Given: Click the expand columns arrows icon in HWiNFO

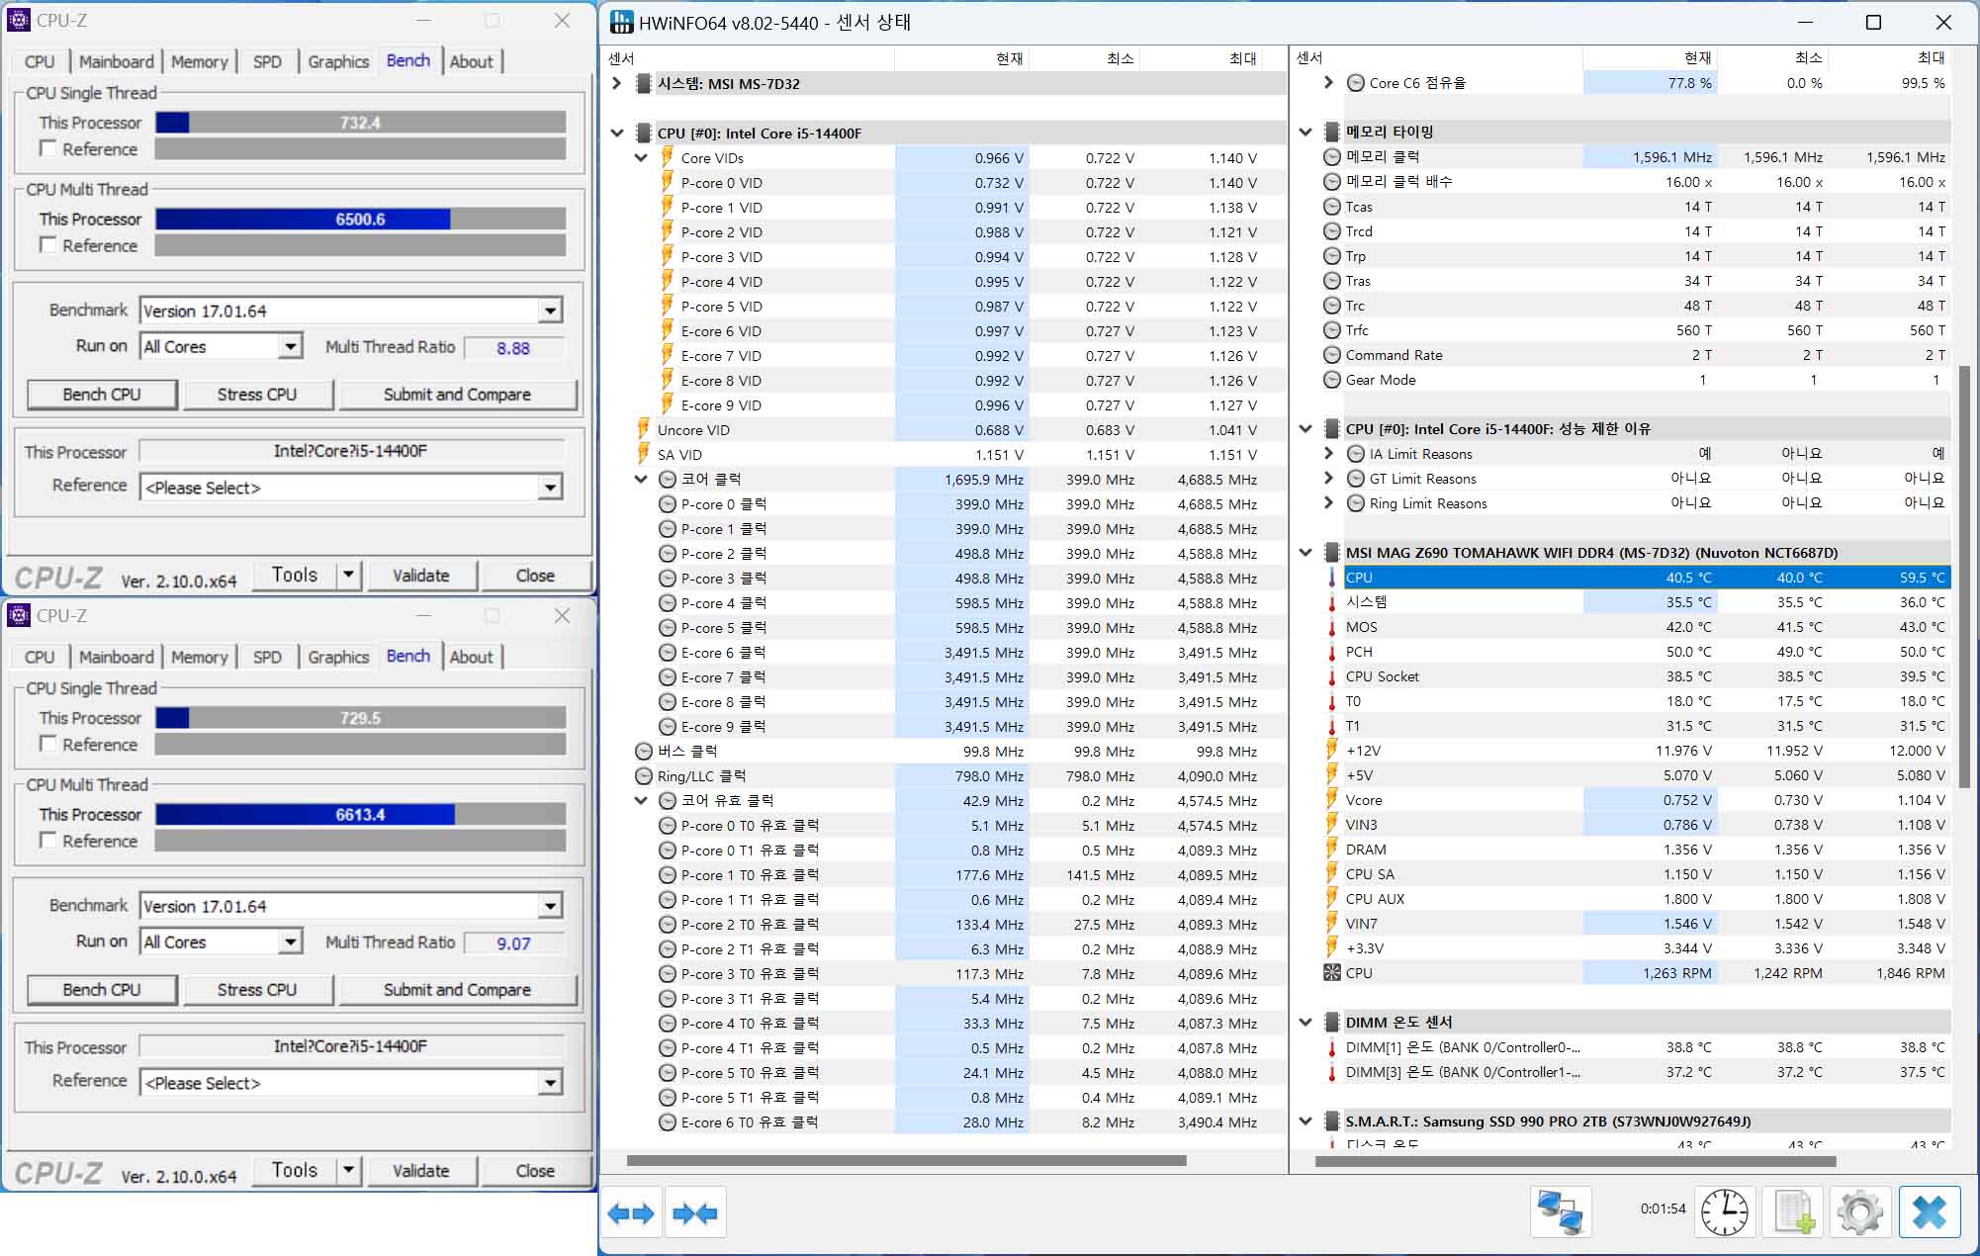Looking at the screenshot, I should click(632, 1212).
